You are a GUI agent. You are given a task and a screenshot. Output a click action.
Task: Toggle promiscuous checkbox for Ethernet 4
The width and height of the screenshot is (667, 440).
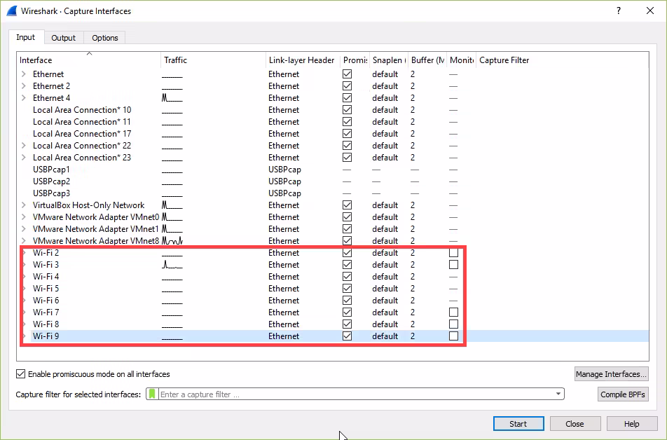pyautogui.click(x=347, y=98)
